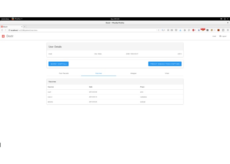The image size is (230, 164).
Task: Switch to the Allergies tab
Action: (133, 73)
